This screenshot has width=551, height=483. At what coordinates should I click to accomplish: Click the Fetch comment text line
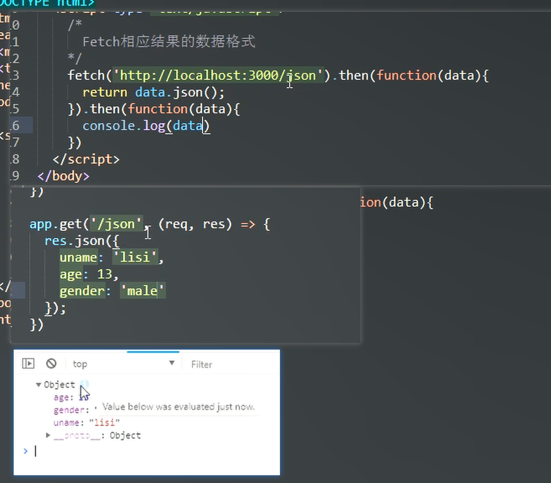[x=169, y=41]
